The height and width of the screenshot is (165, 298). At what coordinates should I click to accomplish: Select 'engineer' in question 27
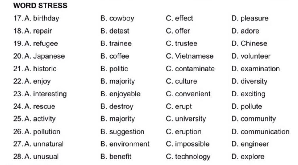255,144
